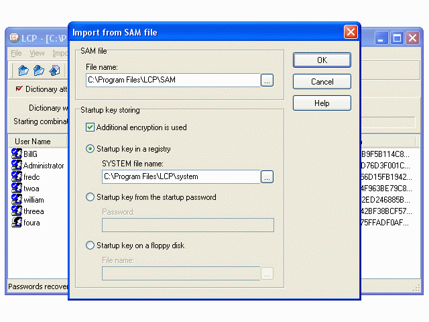Click the third import toolbar icon in LCP

click(54, 70)
